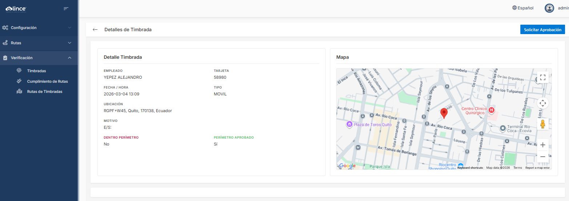Viewport: 569px width, 201px height.
Task: Click the back arrow beside Detalles de Timbrada
Action: [x=95, y=30]
